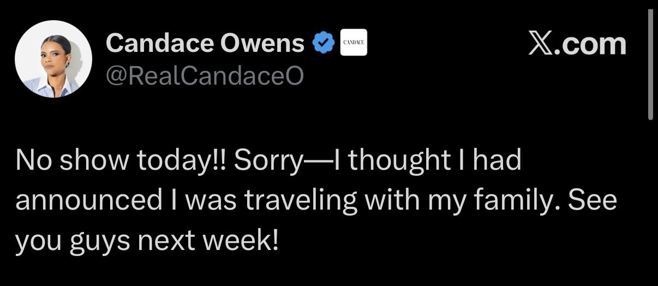The width and height of the screenshot is (658, 286).
Task: Select the Candace Owens display name
Action: 206,43
